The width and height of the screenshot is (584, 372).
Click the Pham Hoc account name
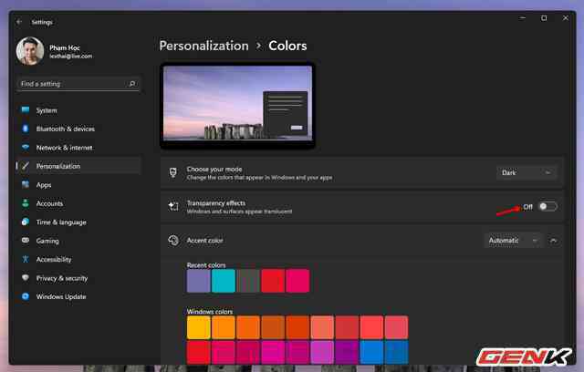click(65, 47)
